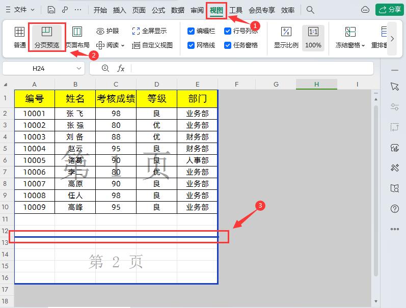Click the formula bar input field

[253, 68]
